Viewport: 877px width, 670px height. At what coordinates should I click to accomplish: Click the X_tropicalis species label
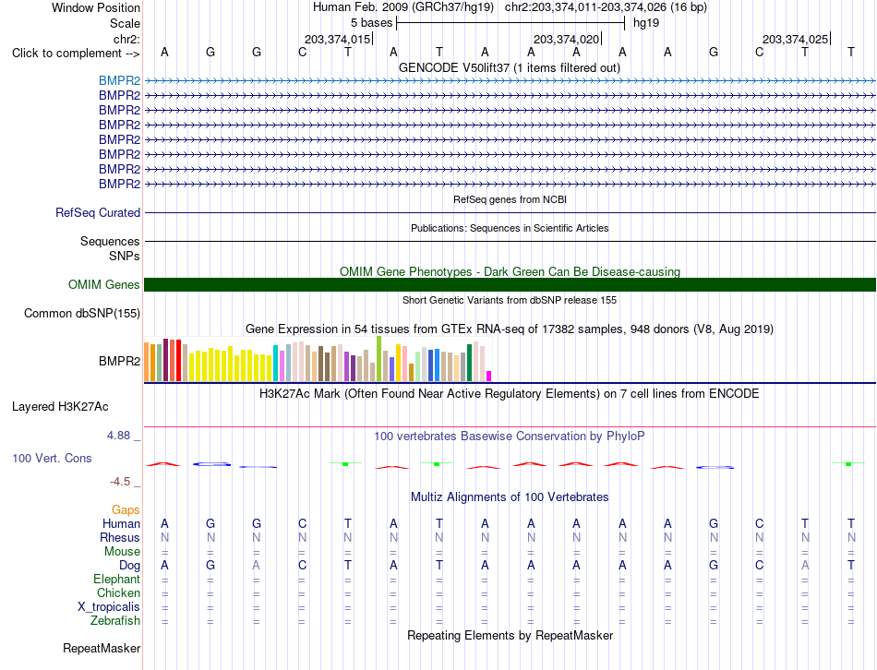[x=109, y=607]
